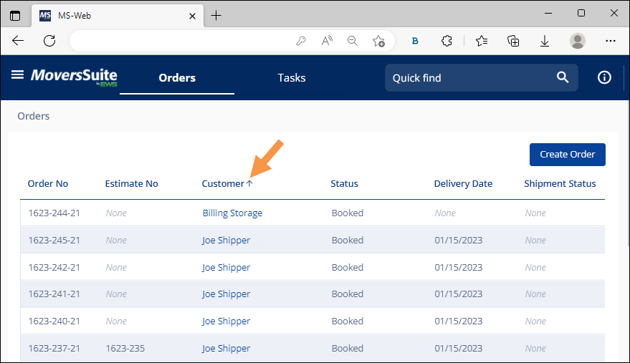Open the browser extensions puzzle icon

(x=447, y=41)
